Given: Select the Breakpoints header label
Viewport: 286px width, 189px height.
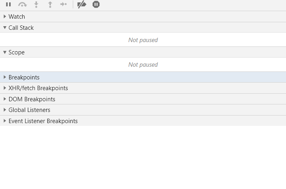Looking at the screenshot, I should click(24, 77).
